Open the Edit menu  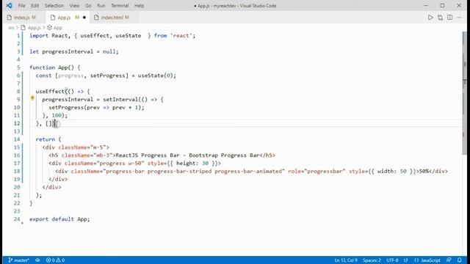pos(35,6)
